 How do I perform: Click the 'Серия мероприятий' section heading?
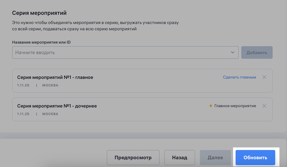(x=39, y=13)
